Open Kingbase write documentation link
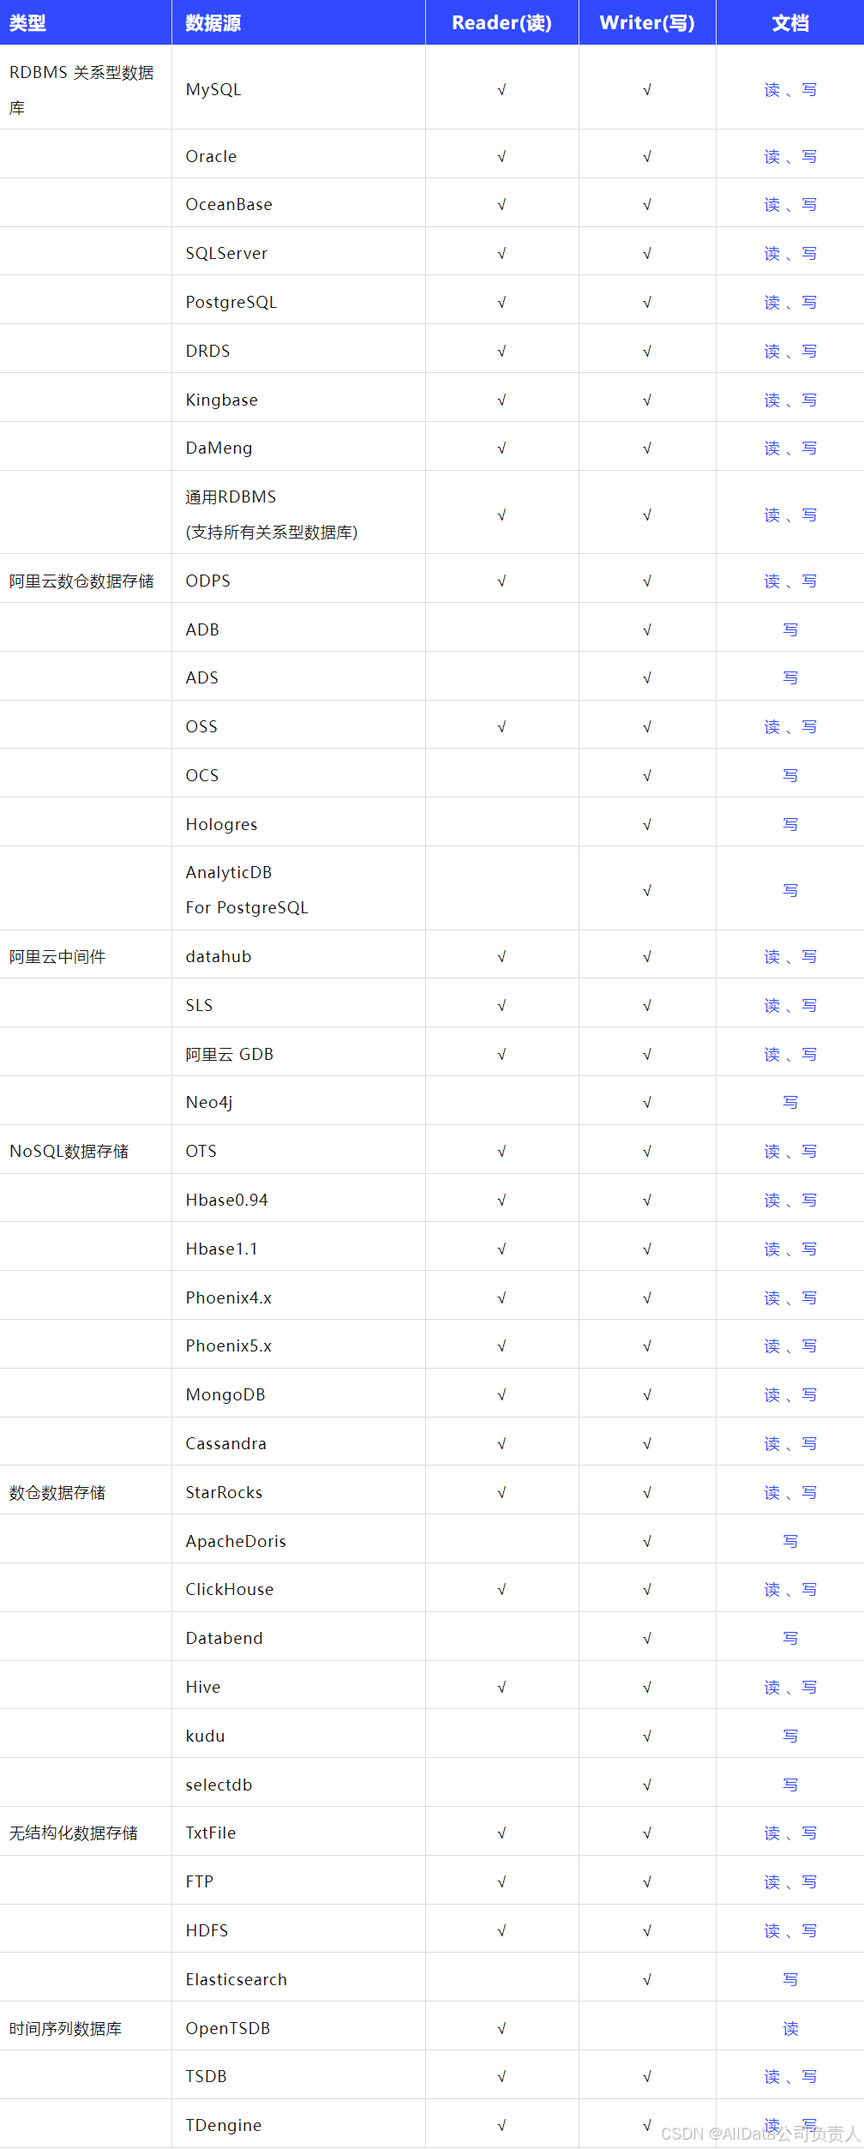The height and width of the screenshot is (2149, 864). [809, 400]
